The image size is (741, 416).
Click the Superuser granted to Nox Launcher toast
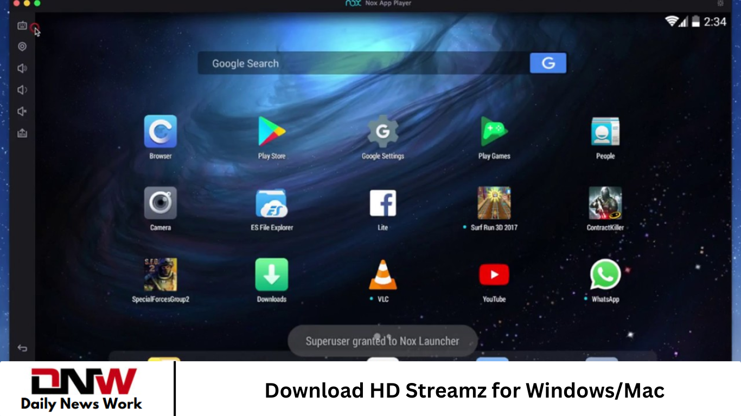pyautogui.click(x=382, y=341)
